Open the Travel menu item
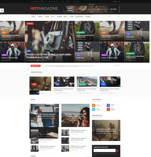 coord(47,17)
